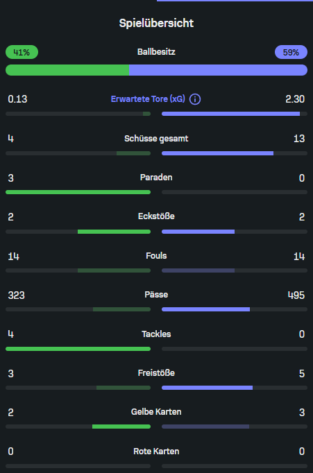Click the Ballbesitz label
The width and height of the screenshot is (313, 473).
tap(156, 52)
